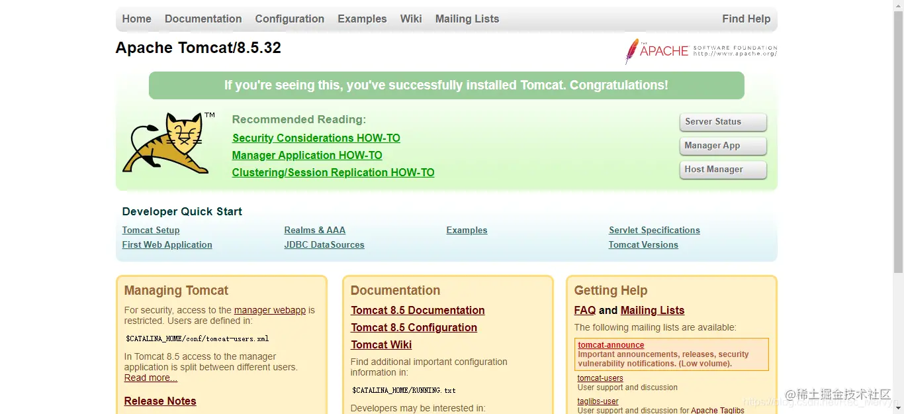Image resolution: width=904 pixels, height=414 pixels.
Task: Open the Manager App button
Action: click(x=723, y=146)
